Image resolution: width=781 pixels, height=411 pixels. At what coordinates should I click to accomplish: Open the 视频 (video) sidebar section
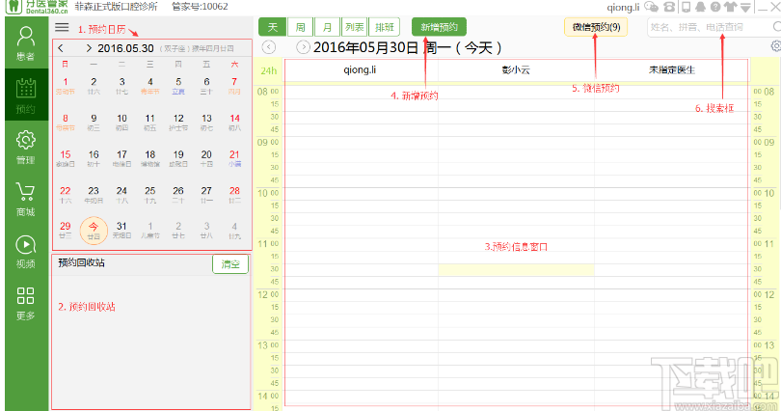pyautogui.click(x=25, y=252)
